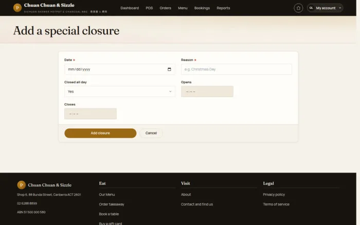Open Book a table footer link
Screen dimensions: 360x225
tap(109, 214)
